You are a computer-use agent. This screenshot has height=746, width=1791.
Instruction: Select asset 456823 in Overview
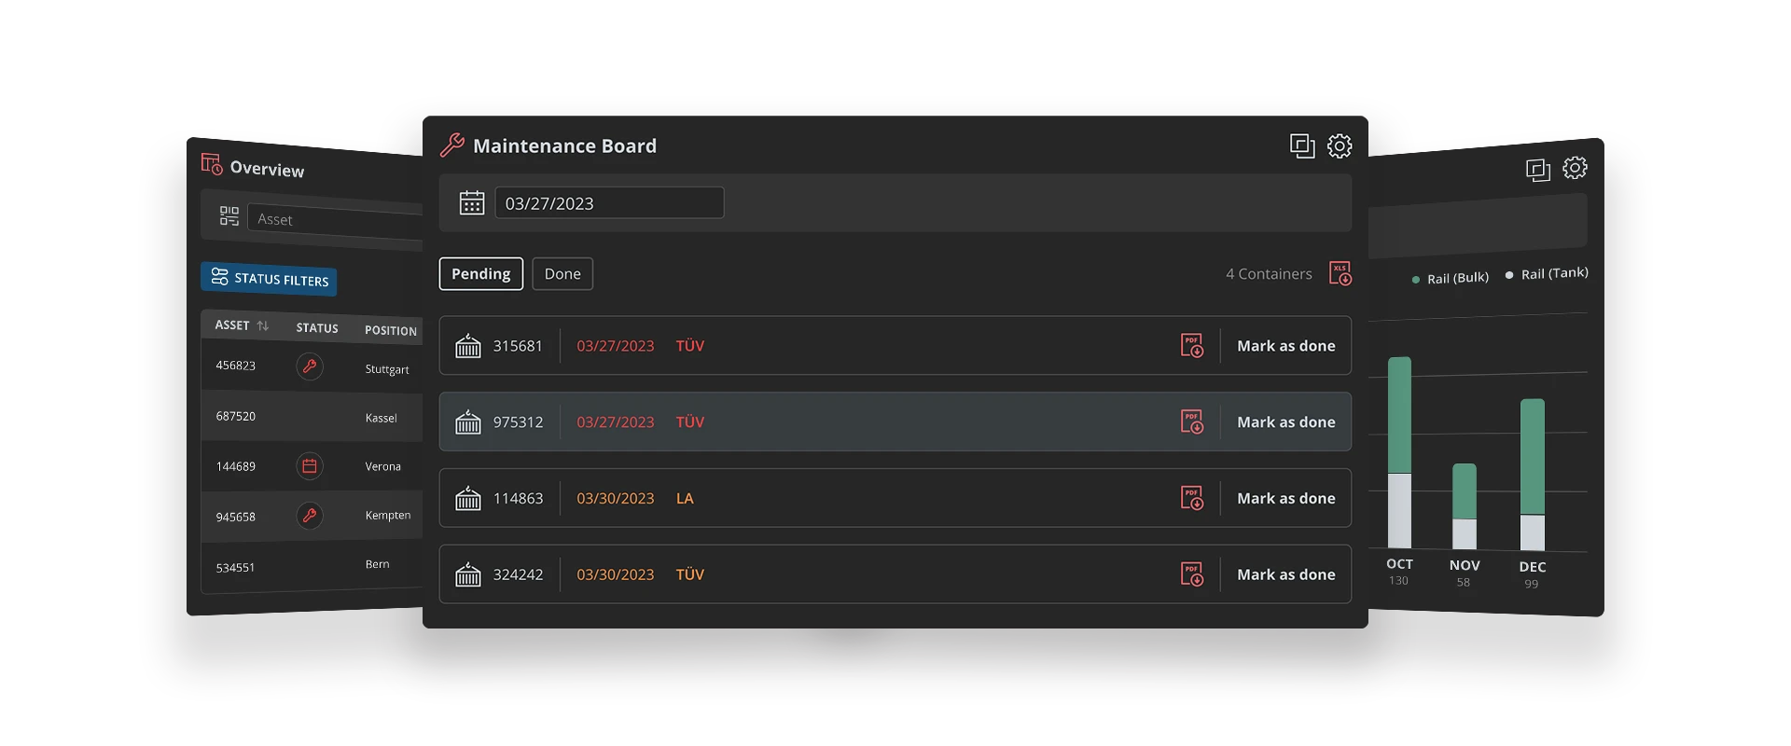(x=236, y=366)
